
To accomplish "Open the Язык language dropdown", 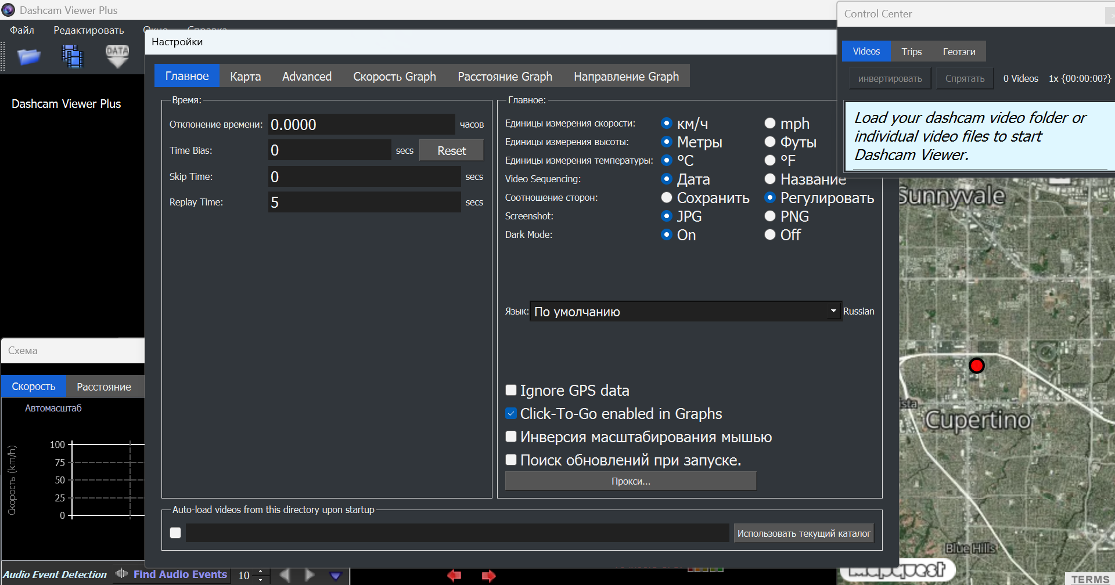I will click(686, 311).
